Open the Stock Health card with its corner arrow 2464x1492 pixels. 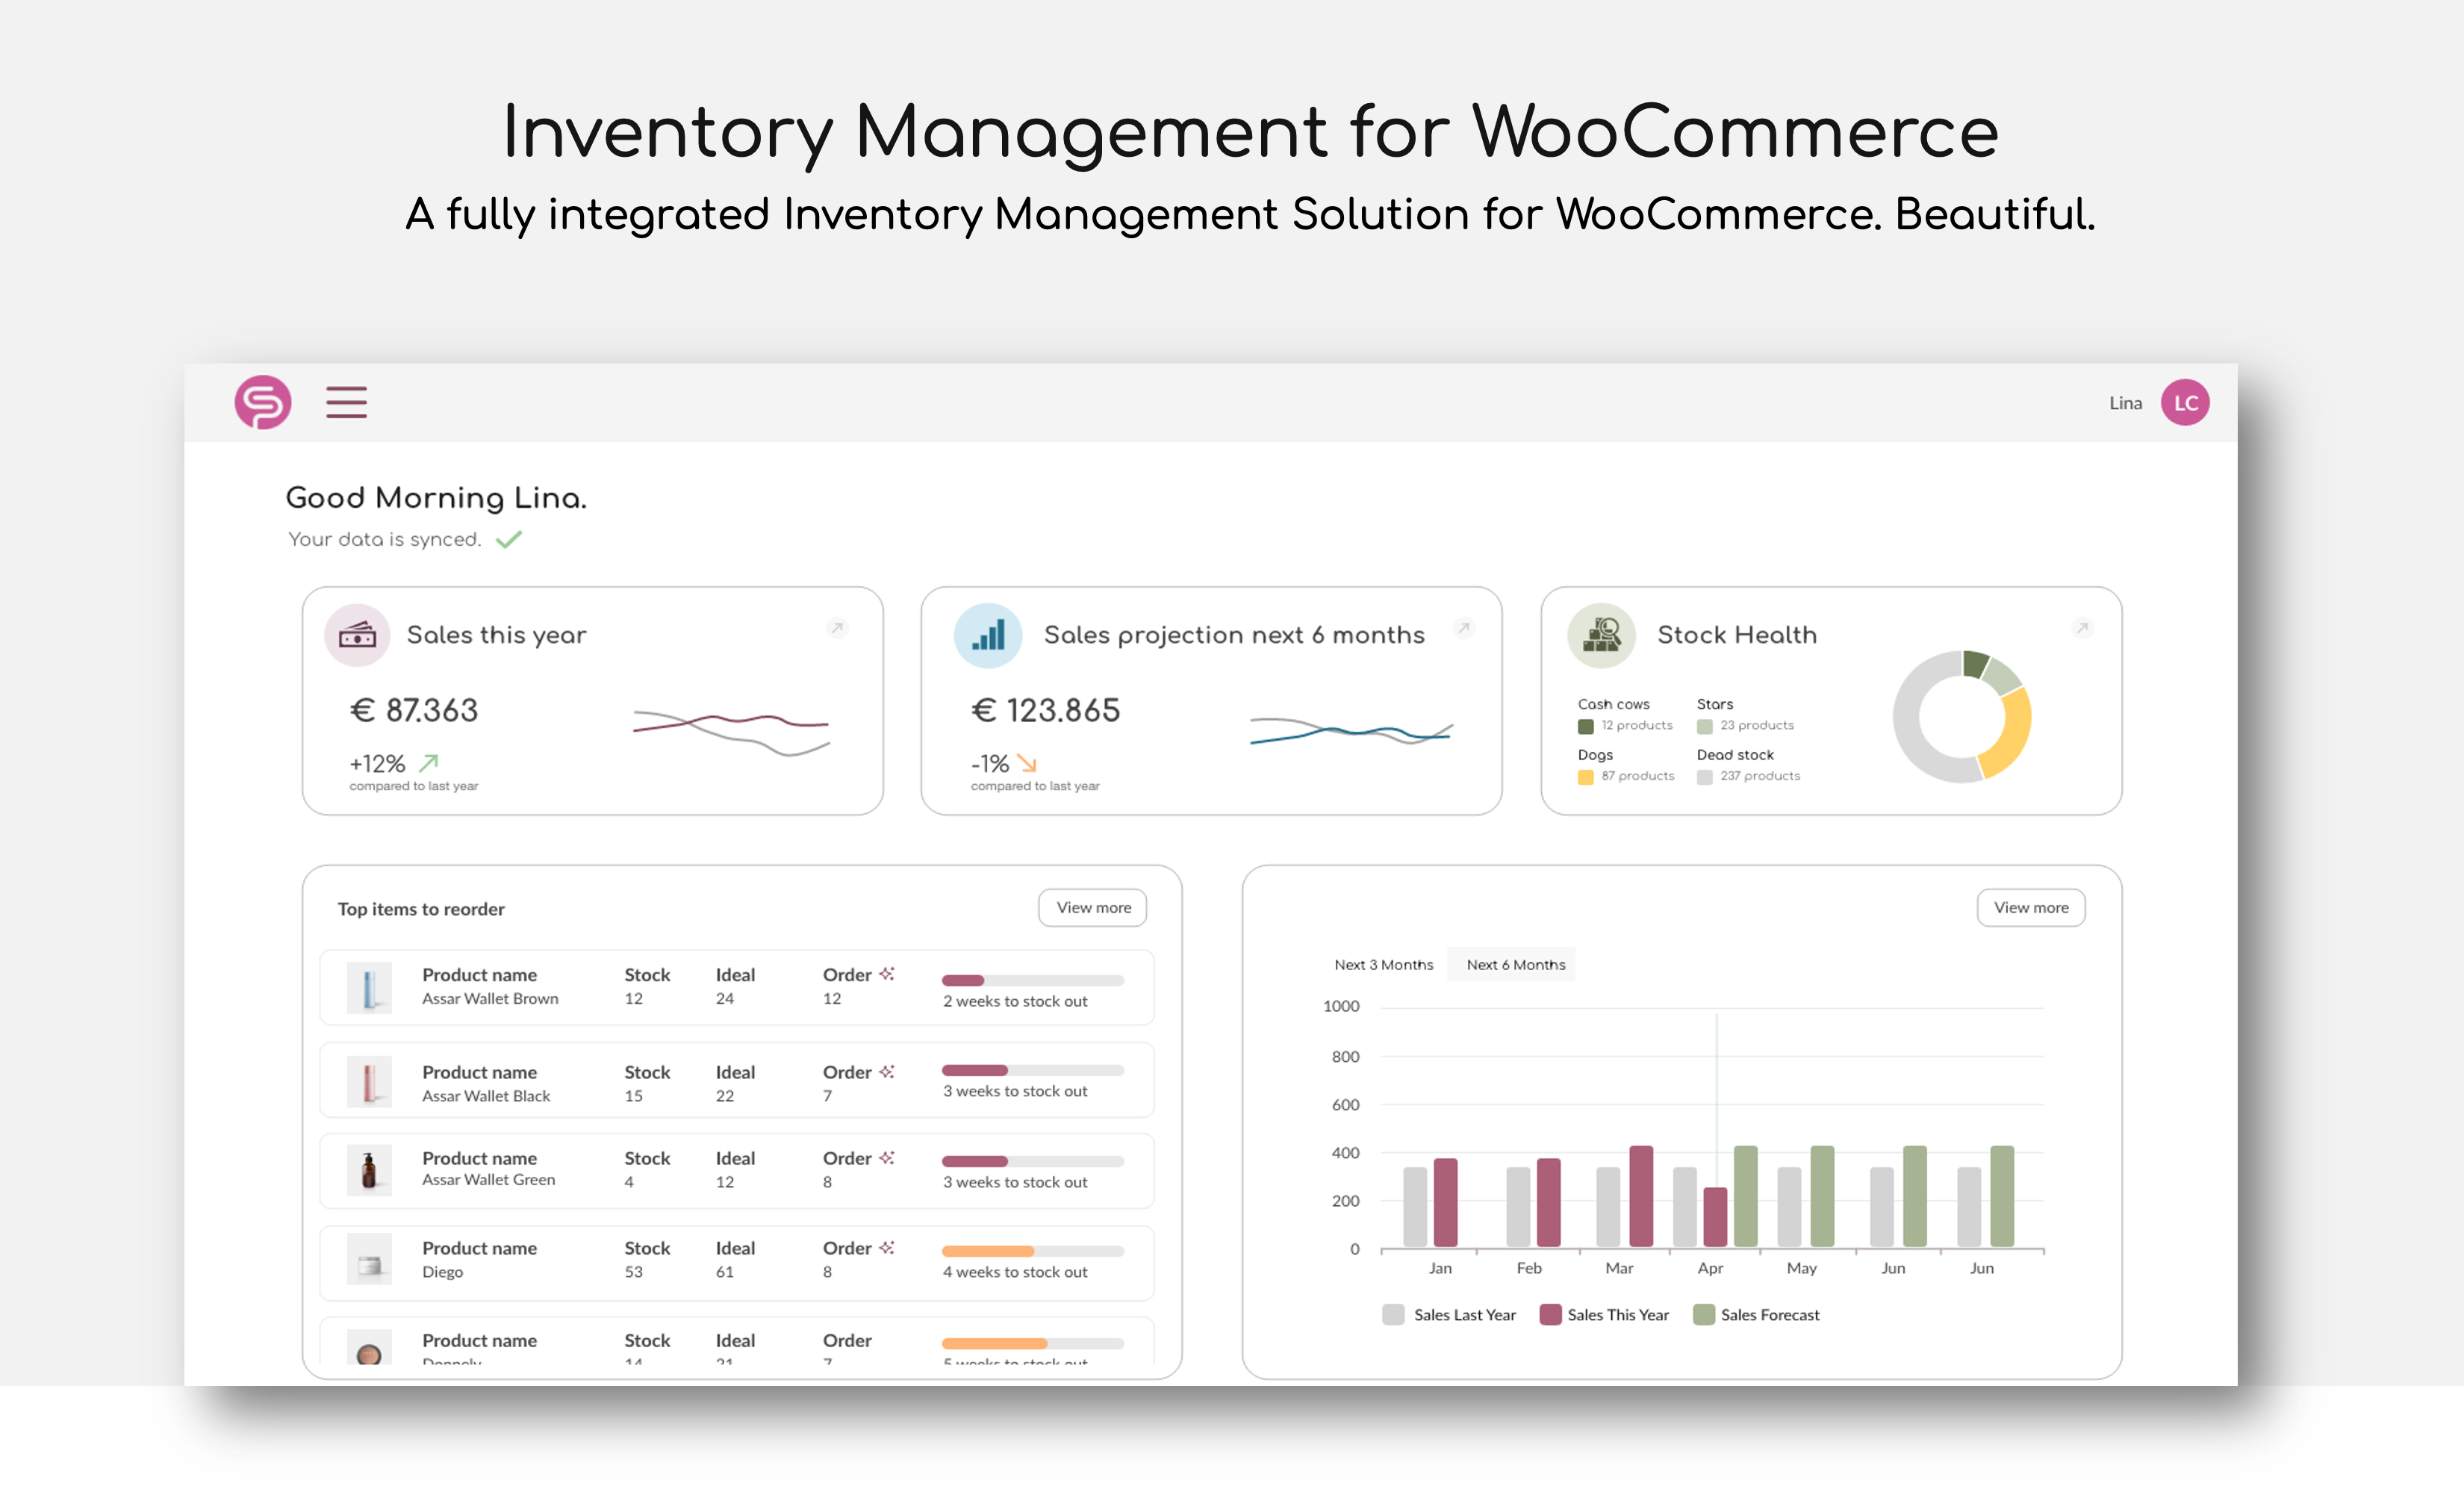pos(2083,628)
